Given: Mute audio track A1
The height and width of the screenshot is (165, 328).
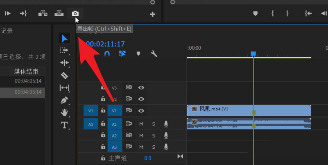Looking at the screenshot, I should [x=141, y=124].
